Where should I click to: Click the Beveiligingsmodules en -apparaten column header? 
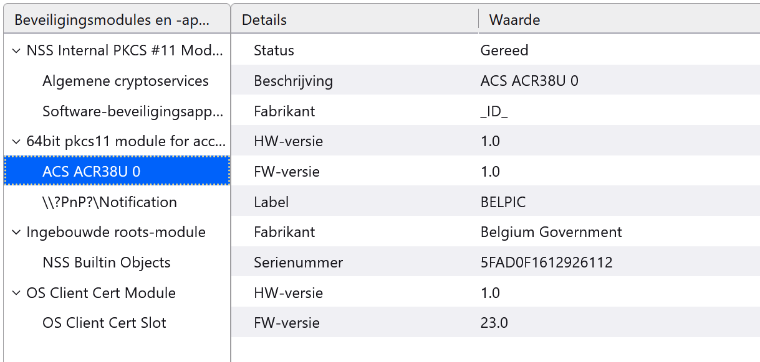coord(112,20)
